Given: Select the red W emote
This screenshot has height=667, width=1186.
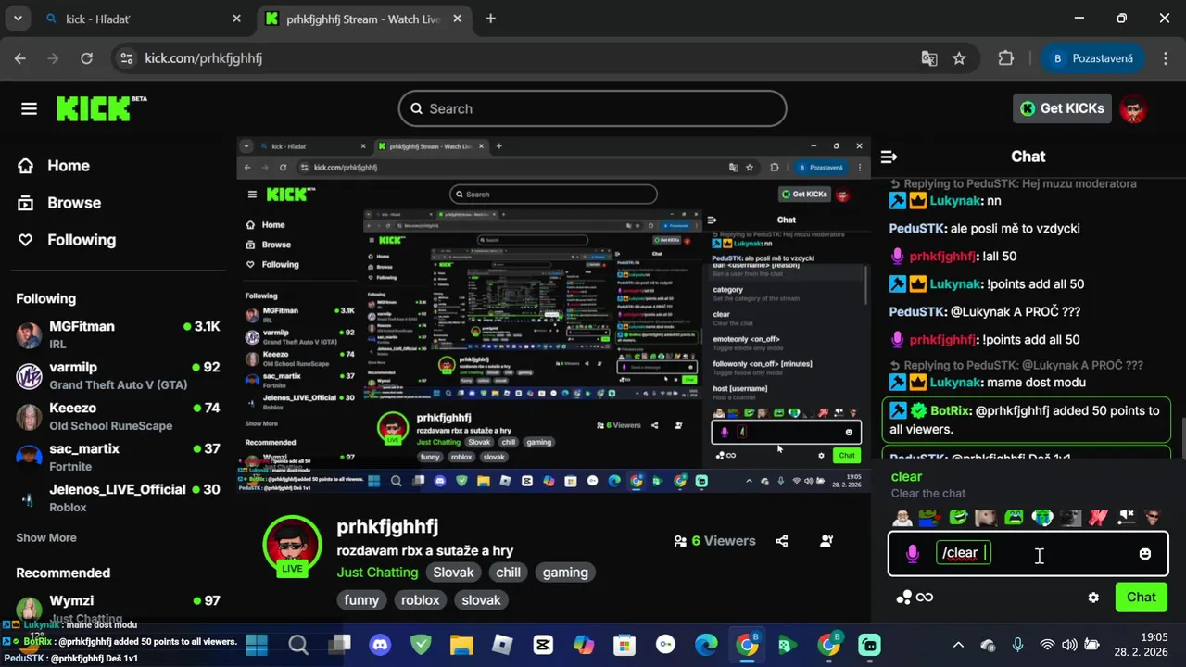Looking at the screenshot, I should 1098,517.
